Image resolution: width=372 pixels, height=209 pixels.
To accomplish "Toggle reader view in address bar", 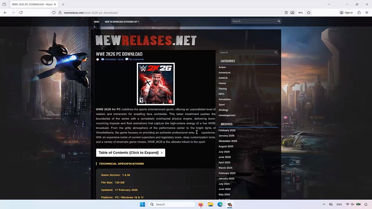I will tap(286, 12).
